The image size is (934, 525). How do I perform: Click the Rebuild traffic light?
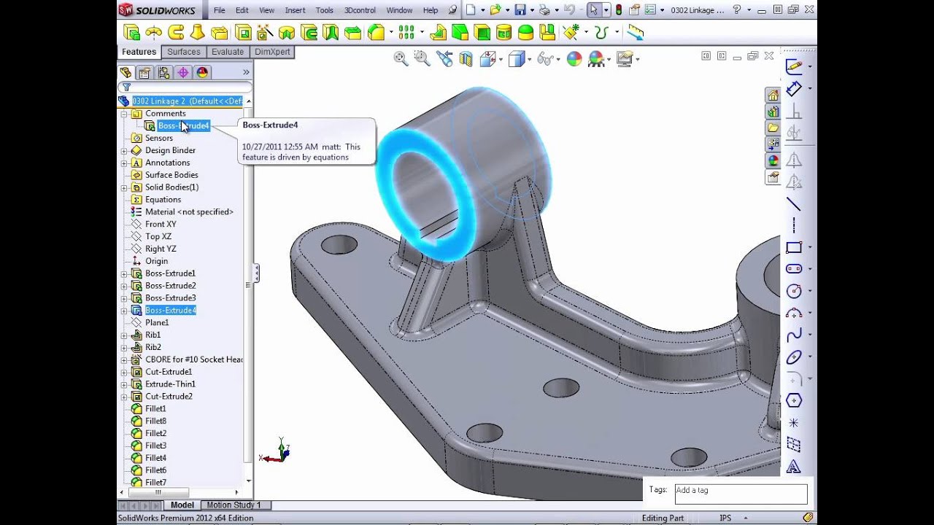tap(619, 9)
